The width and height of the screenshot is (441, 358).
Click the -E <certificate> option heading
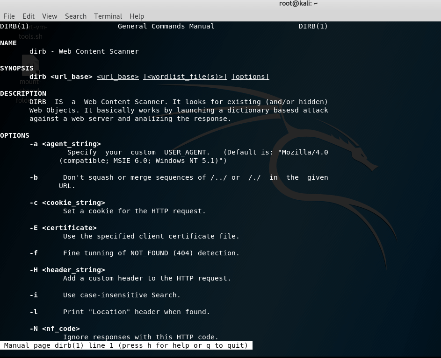[x=63, y=228]
